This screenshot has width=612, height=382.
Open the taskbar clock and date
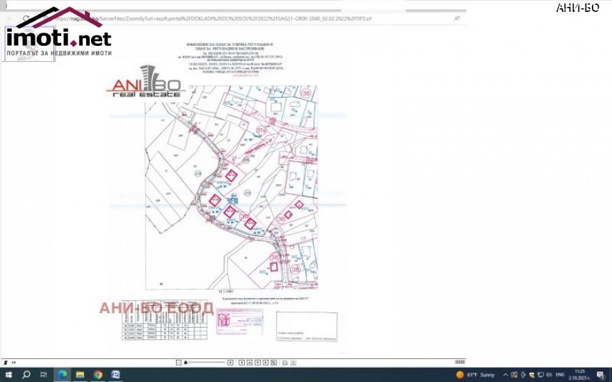579,375
